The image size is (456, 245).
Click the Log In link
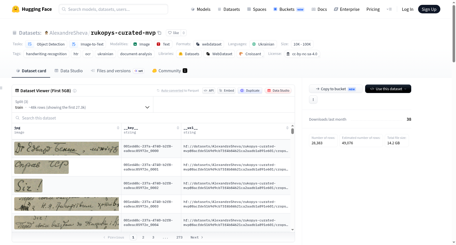408,9
